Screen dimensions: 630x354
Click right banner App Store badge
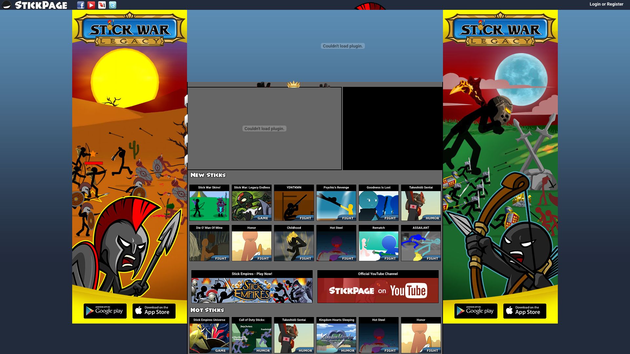525,311
